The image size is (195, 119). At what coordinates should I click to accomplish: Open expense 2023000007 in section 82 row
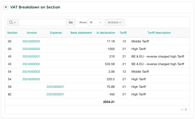[x=55, y=94]
